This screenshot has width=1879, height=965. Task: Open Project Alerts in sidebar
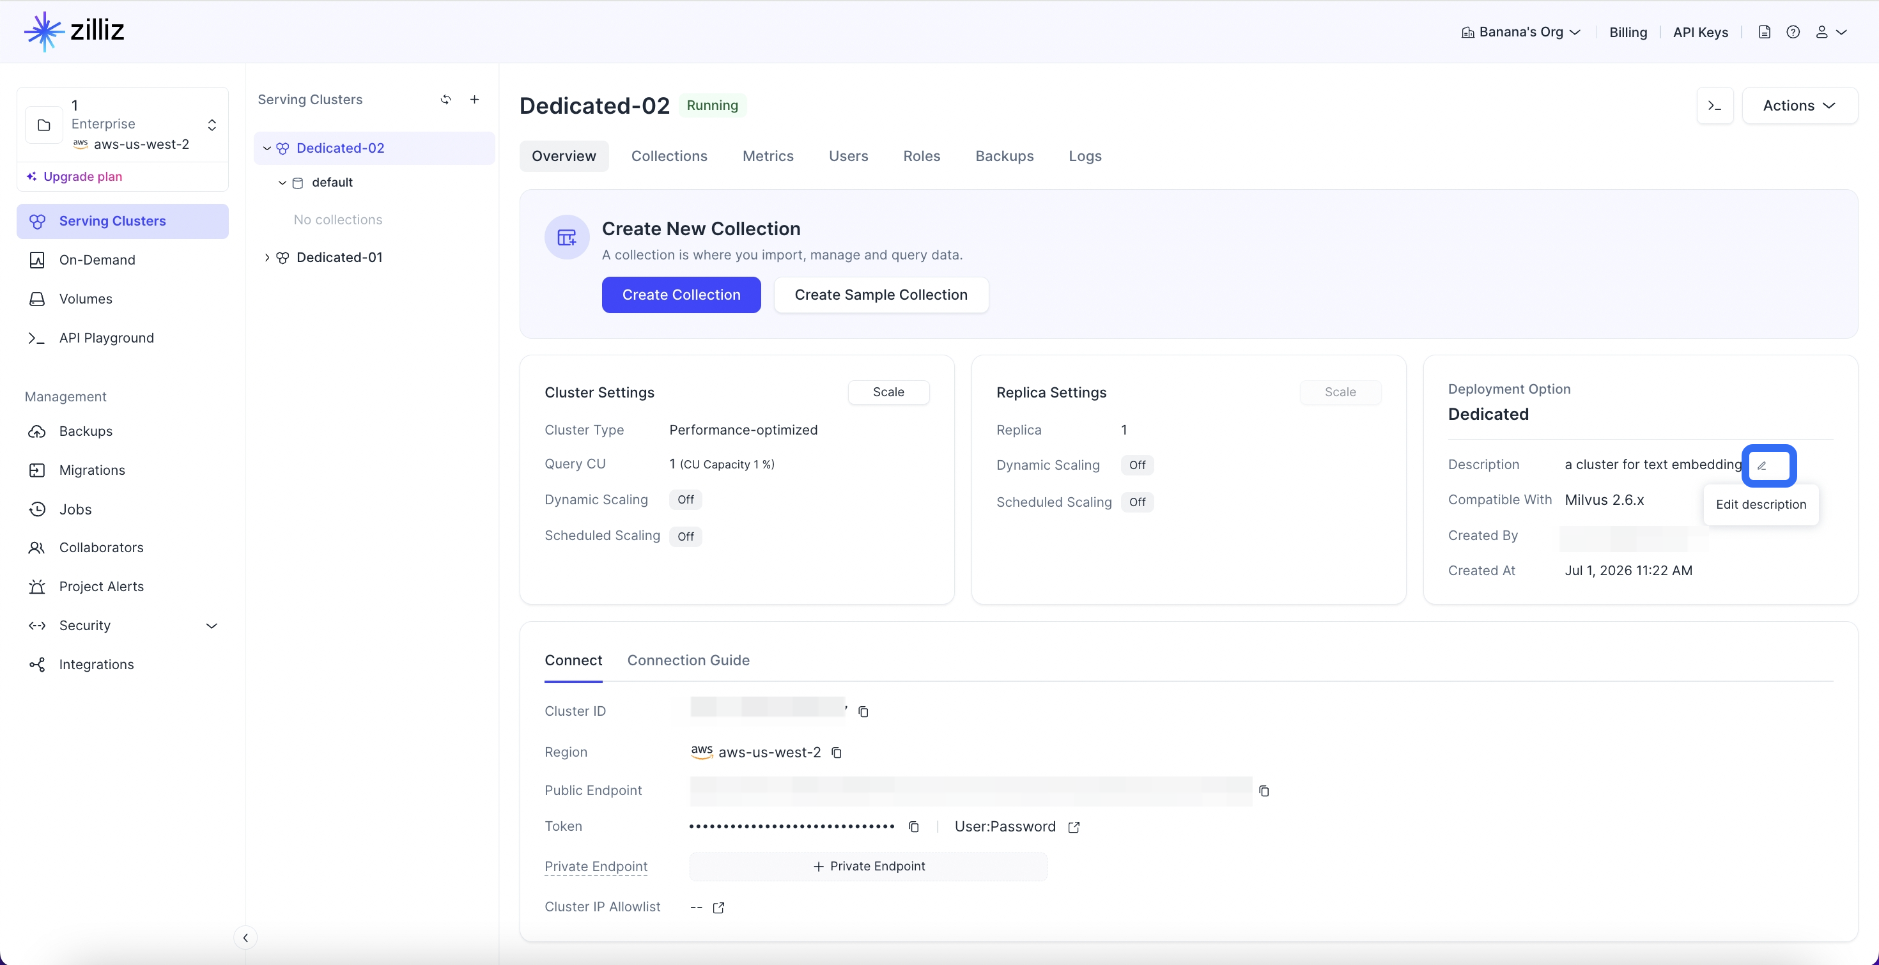point(123,587)
